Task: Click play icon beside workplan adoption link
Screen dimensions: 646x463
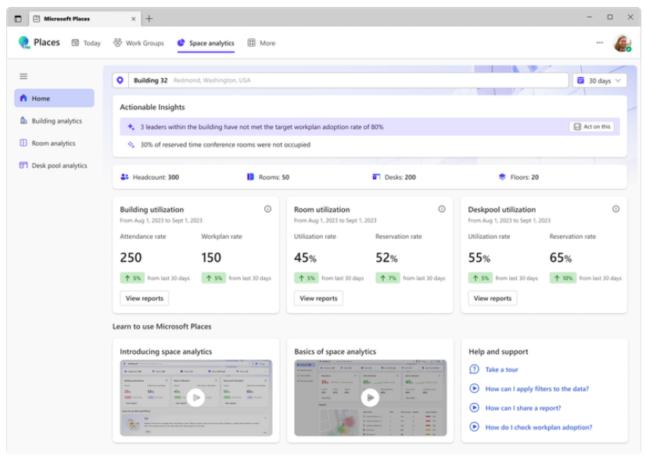Action: click(x=474, y=427)
